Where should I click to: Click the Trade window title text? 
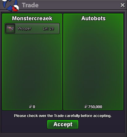30,5
